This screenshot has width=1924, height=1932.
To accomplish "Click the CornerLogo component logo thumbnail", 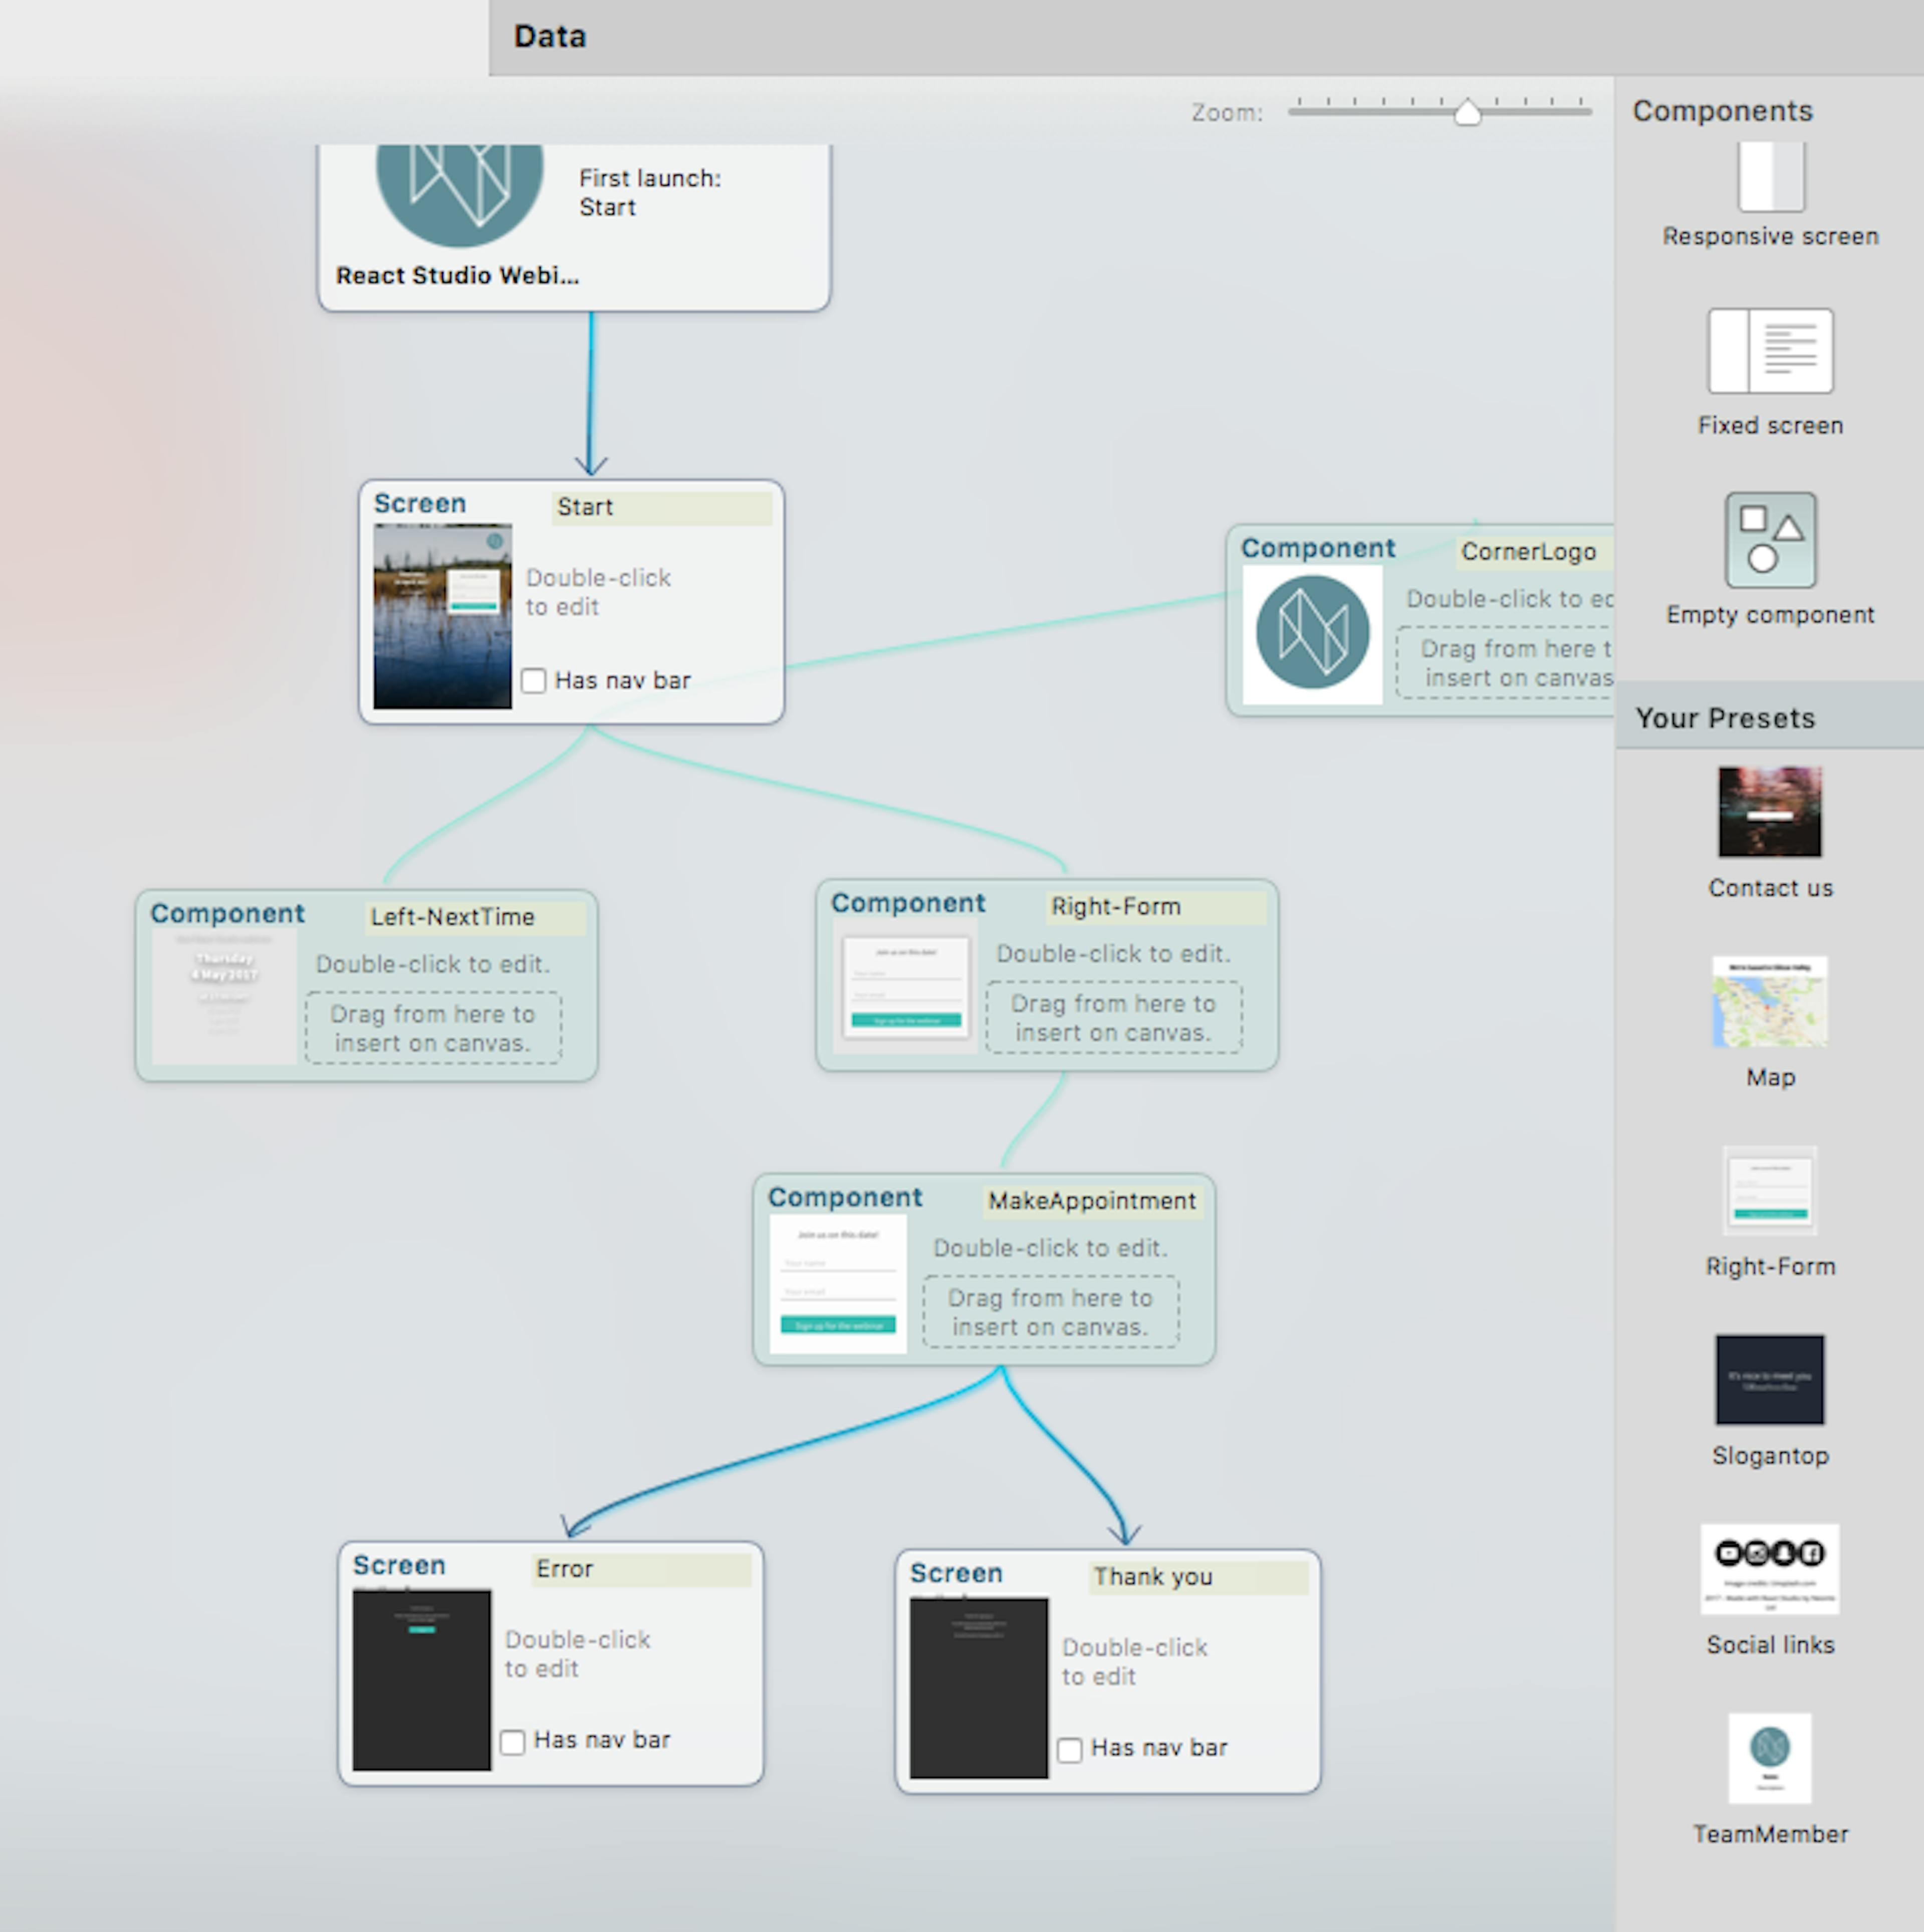I will pos(1312,634).
